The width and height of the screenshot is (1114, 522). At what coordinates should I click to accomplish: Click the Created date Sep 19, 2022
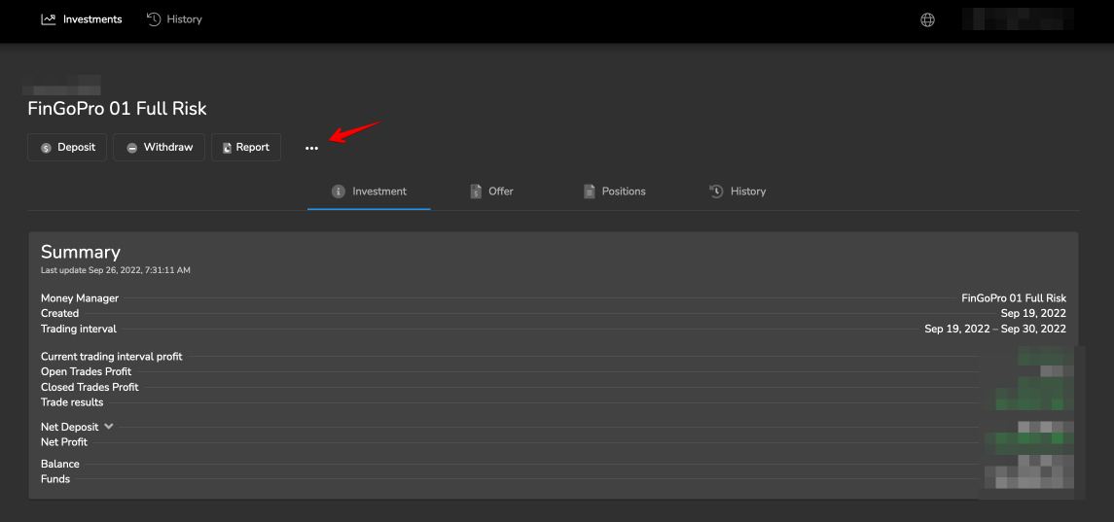[1033, 313]
